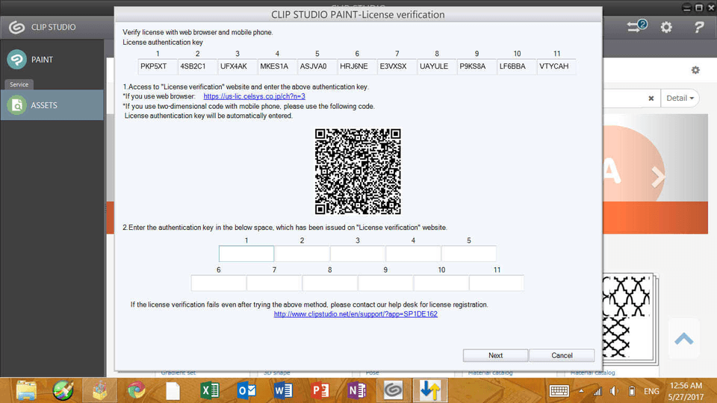Click the CLIP STUDIO logo icon
The image size is (717, 403).
pyautogui.click(x=16, y=28)
